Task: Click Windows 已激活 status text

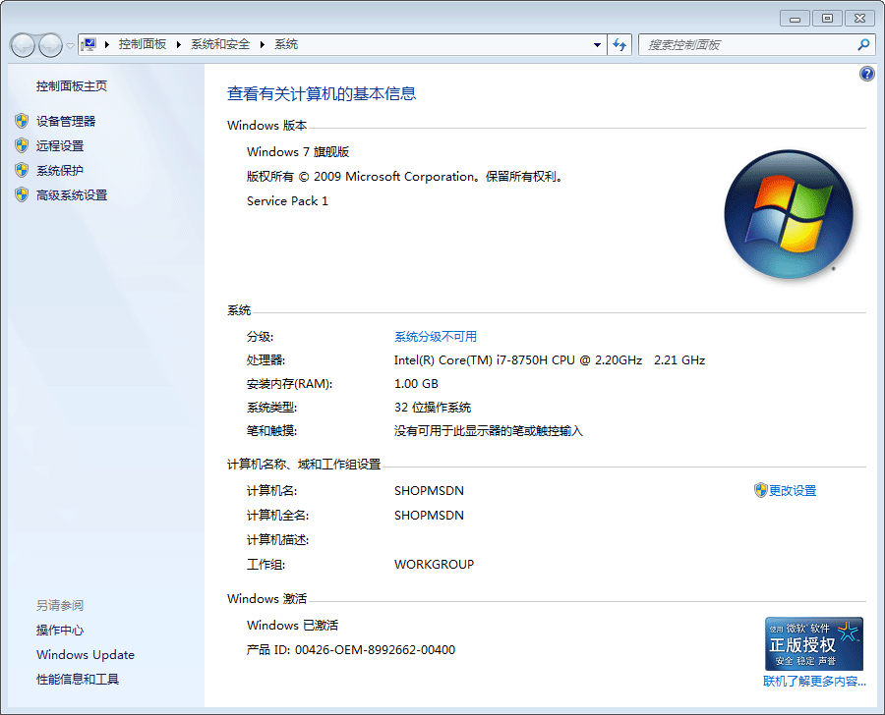Action: coord(292,625)
